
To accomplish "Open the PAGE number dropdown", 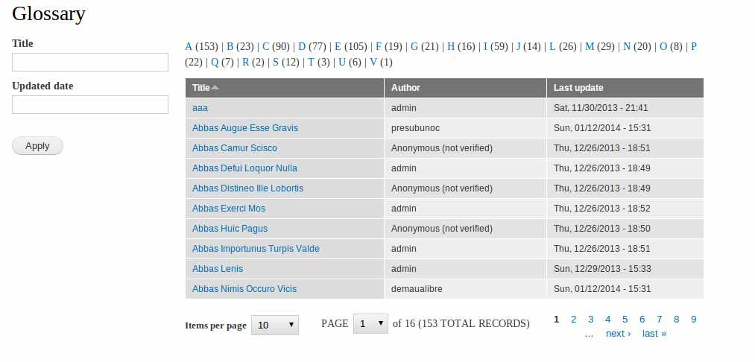I will pos(370,323).
